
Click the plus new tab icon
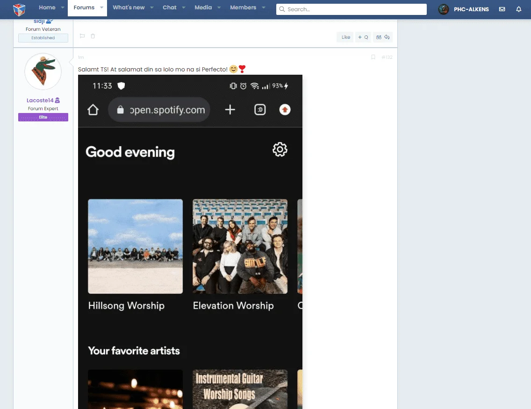tap(230, 110)
